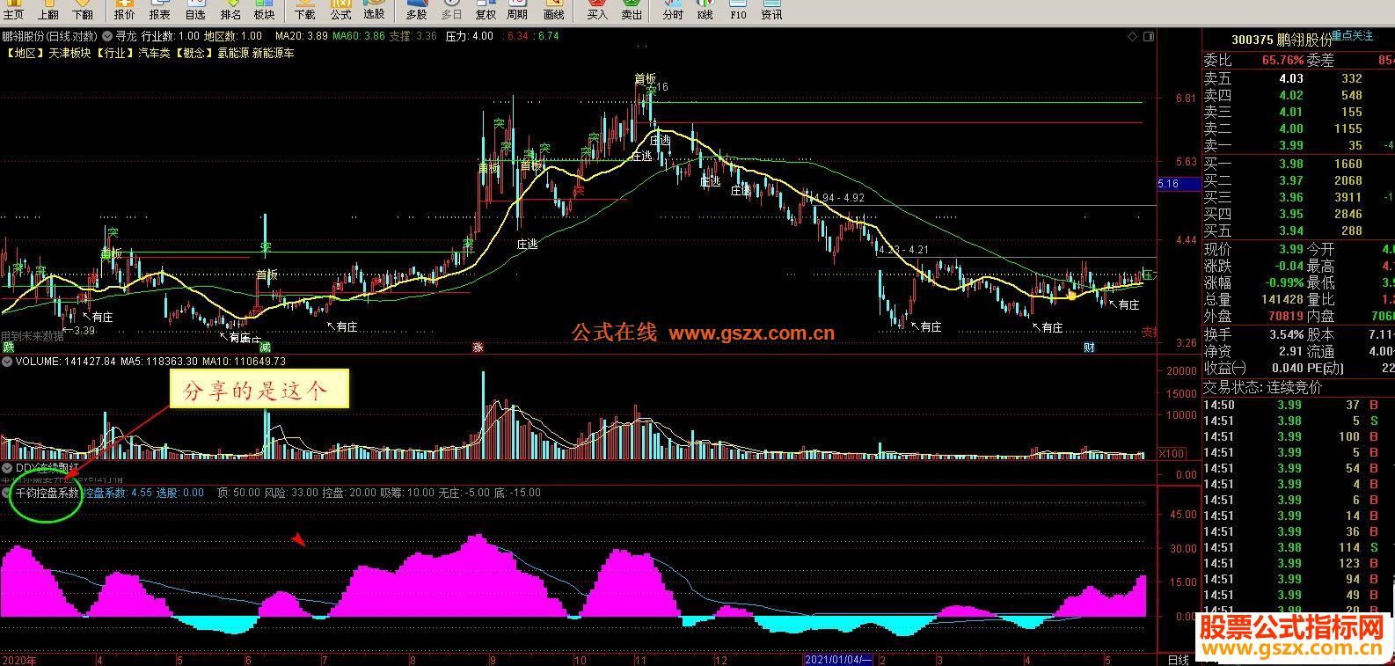Click the 鹏翎股份(日线 对数) chart title
The image size is (1395, 666).
tap(49, 37)
